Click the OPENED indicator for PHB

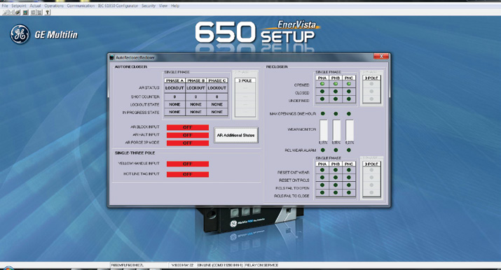tap(336, 84)
